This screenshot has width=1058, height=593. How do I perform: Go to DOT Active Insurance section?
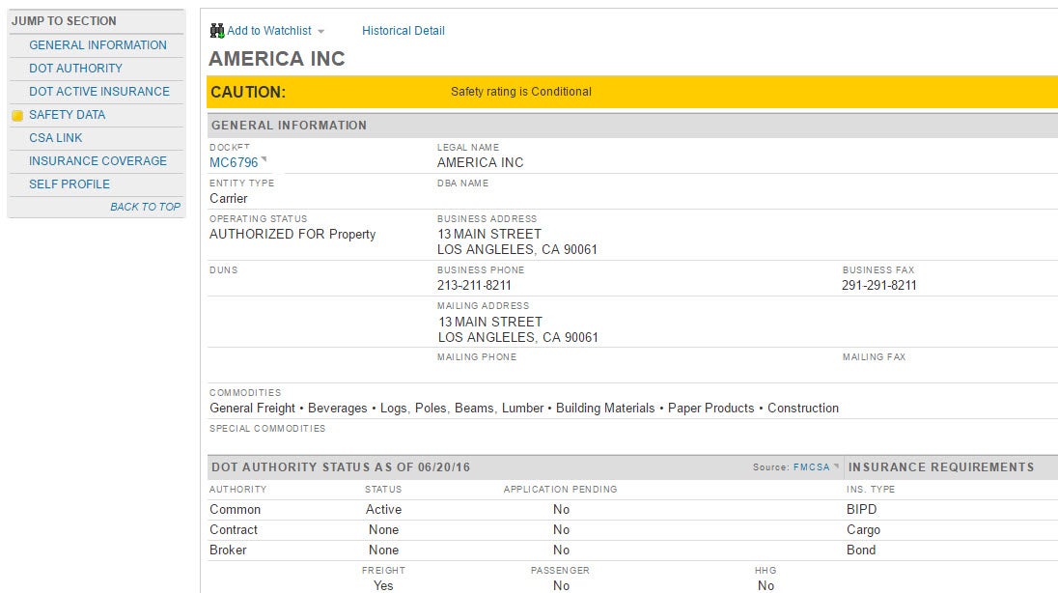(98, 92)
